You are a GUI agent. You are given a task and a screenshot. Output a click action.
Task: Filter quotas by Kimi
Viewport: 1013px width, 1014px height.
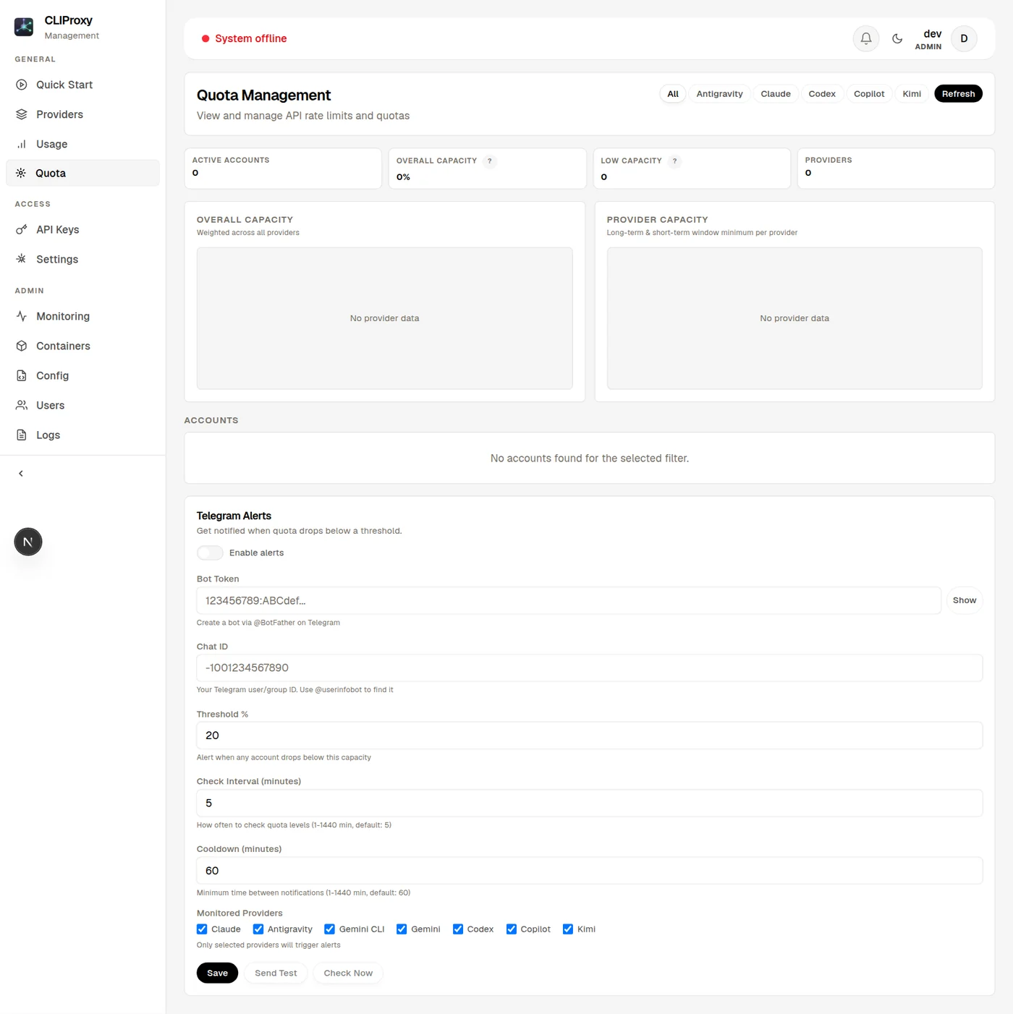click(912, 94)
